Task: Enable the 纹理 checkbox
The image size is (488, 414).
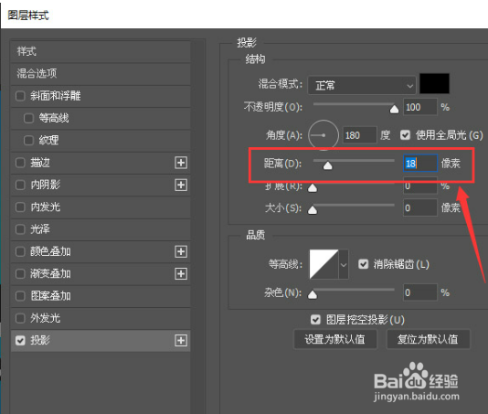Action: (28, 141)
